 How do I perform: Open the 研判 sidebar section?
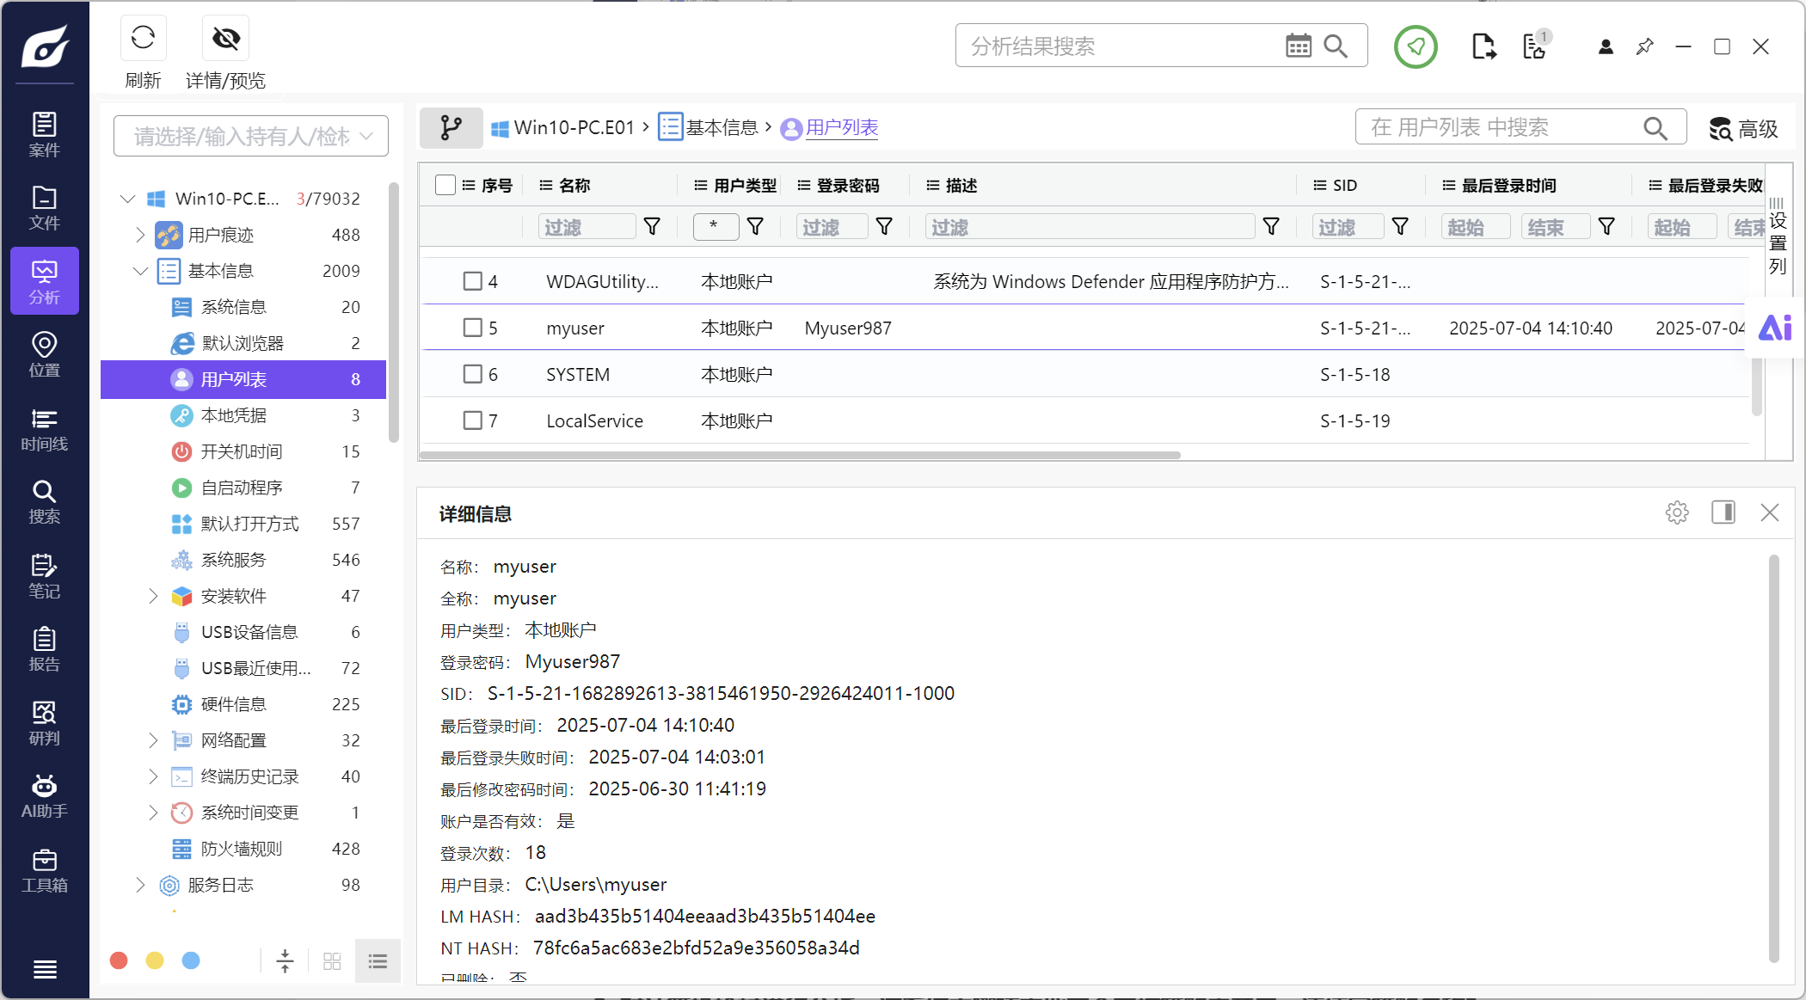coord(45,722)
